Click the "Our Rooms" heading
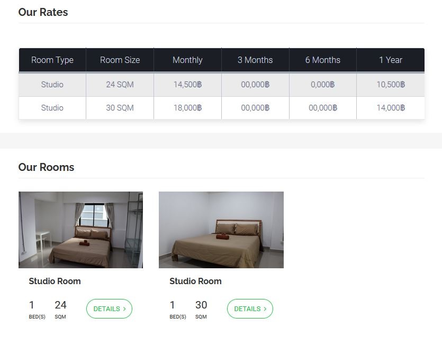The image size is (442, 354). (46, 167)
